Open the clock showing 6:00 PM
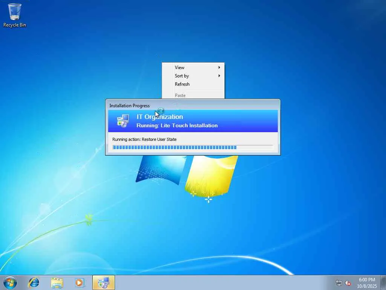The height and width of the screenshot is (290, 386). [367, 283]
